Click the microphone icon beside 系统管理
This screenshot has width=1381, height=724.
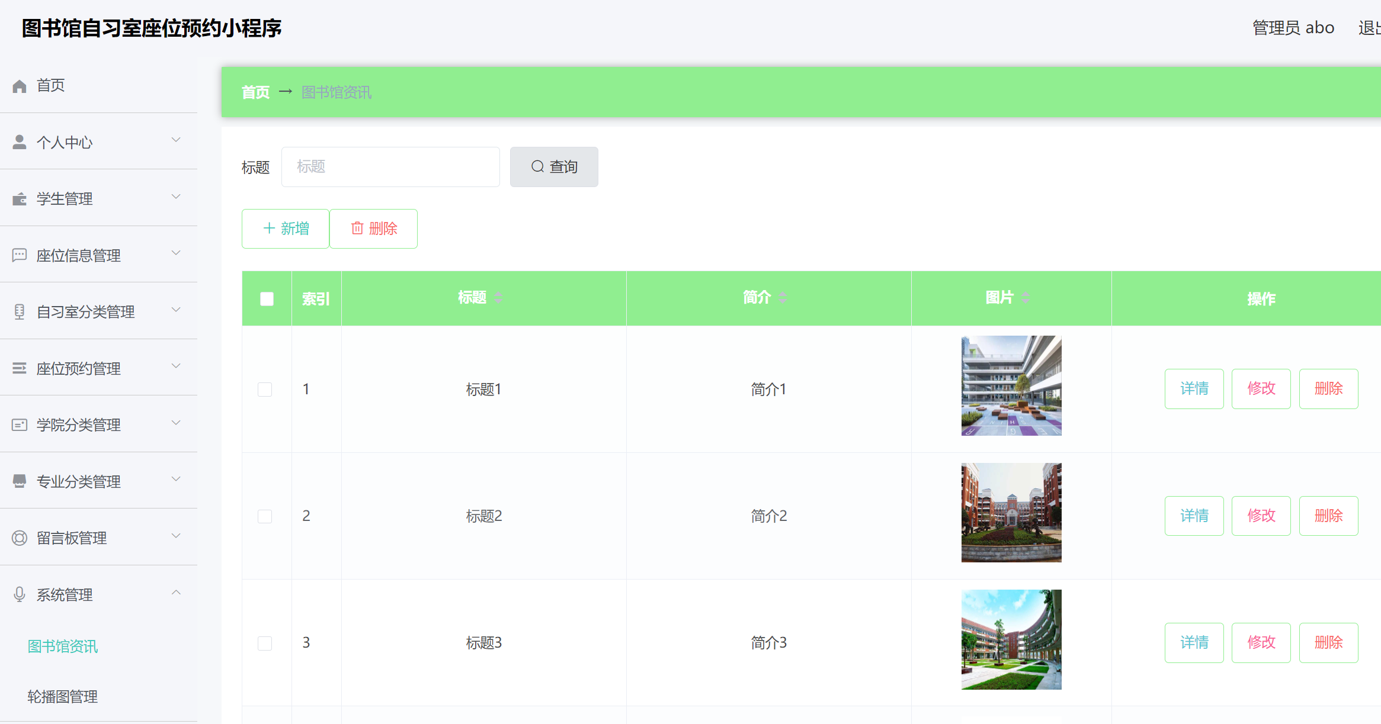tap(20, 594)
